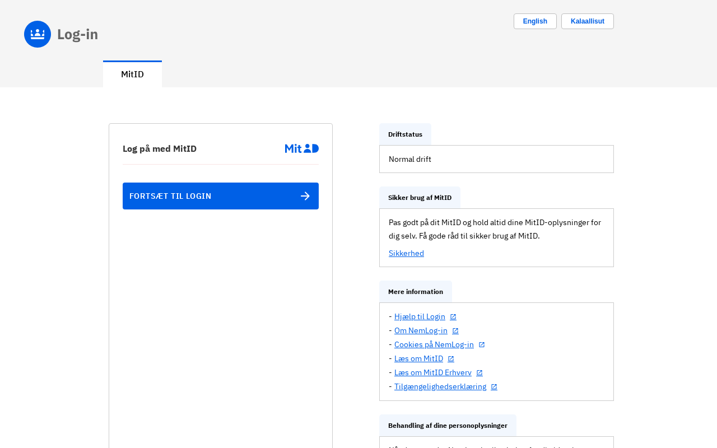The width and height of the screenshot is (717, 448).
Task: Open Cookies på NemLog-in link
Action: (x=434, y=344)
